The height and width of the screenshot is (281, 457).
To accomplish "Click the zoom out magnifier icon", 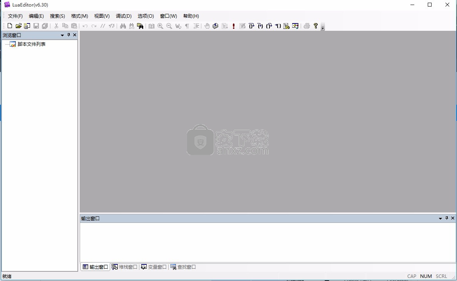I will [169, 26].
